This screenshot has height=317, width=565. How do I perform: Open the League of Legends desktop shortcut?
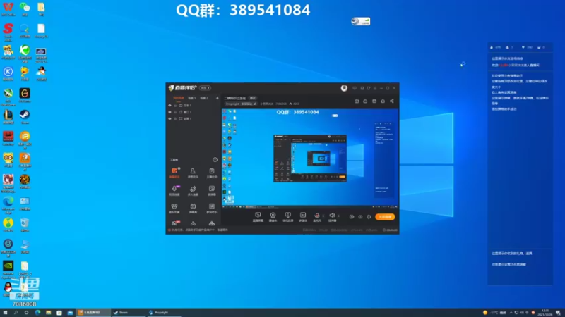click(8, 116)
